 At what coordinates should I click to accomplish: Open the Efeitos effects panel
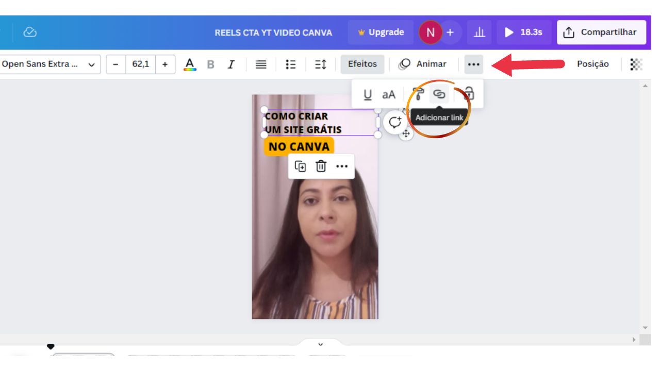coord(362,64)
